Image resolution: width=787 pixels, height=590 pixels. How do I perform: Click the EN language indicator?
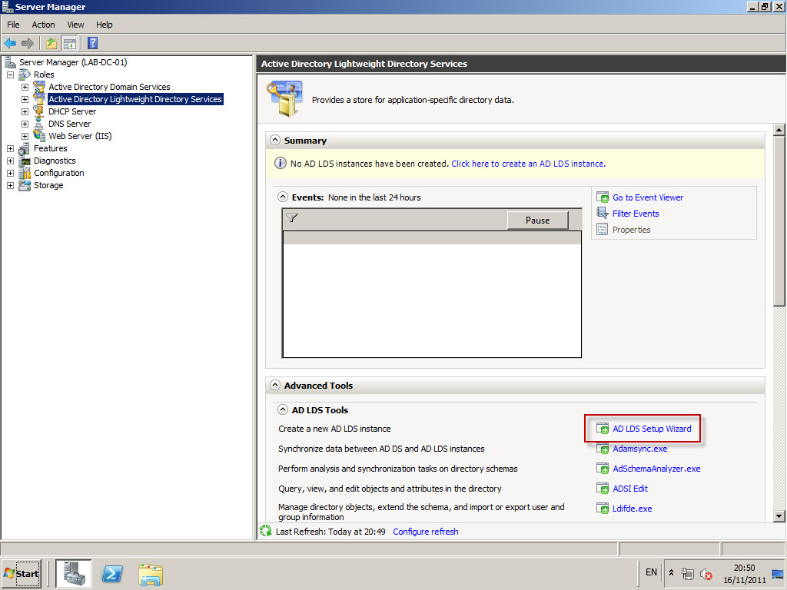click(x=651, y=572)
